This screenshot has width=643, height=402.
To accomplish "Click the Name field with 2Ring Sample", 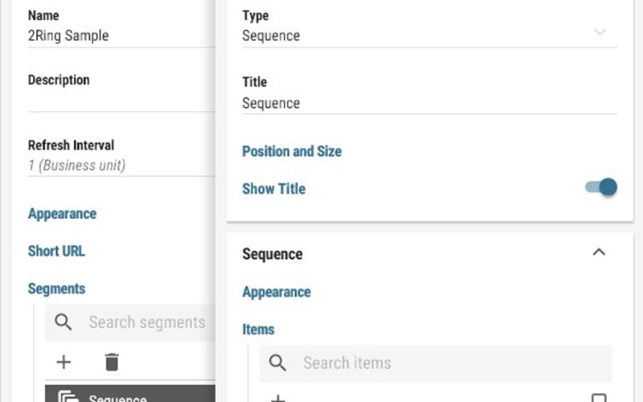I will pos(121,36).
